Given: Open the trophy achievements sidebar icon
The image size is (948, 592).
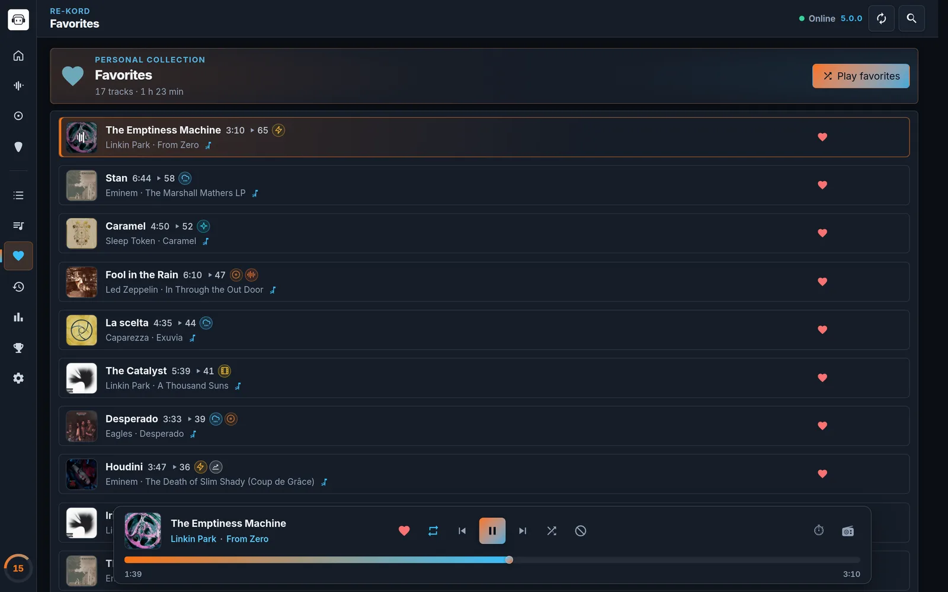Looking at the screenshot, I should coord(18,348).
